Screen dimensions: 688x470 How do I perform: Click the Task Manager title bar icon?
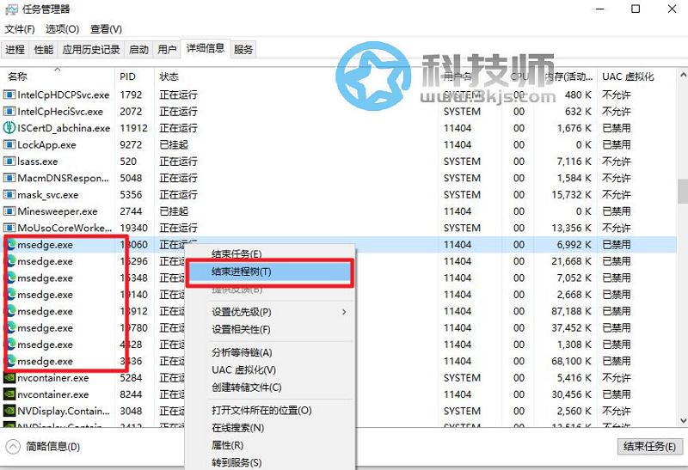pos(11,9)
